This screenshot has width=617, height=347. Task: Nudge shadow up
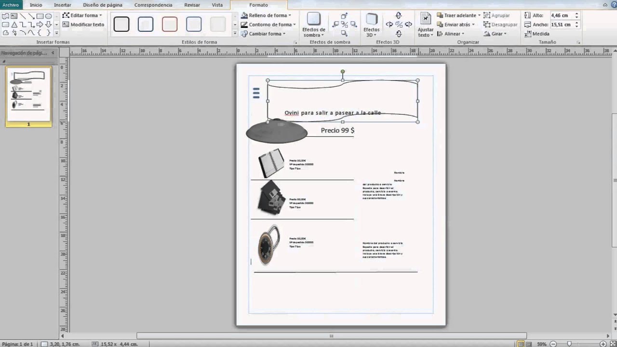pos(344,16)
